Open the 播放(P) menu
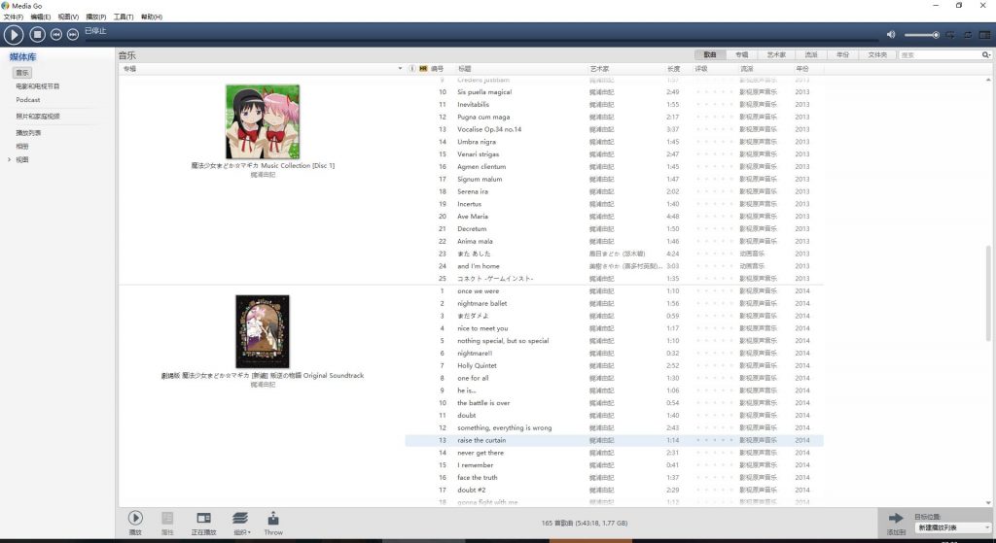The width and height of the screenshot is (996, 543). point(96,17)
